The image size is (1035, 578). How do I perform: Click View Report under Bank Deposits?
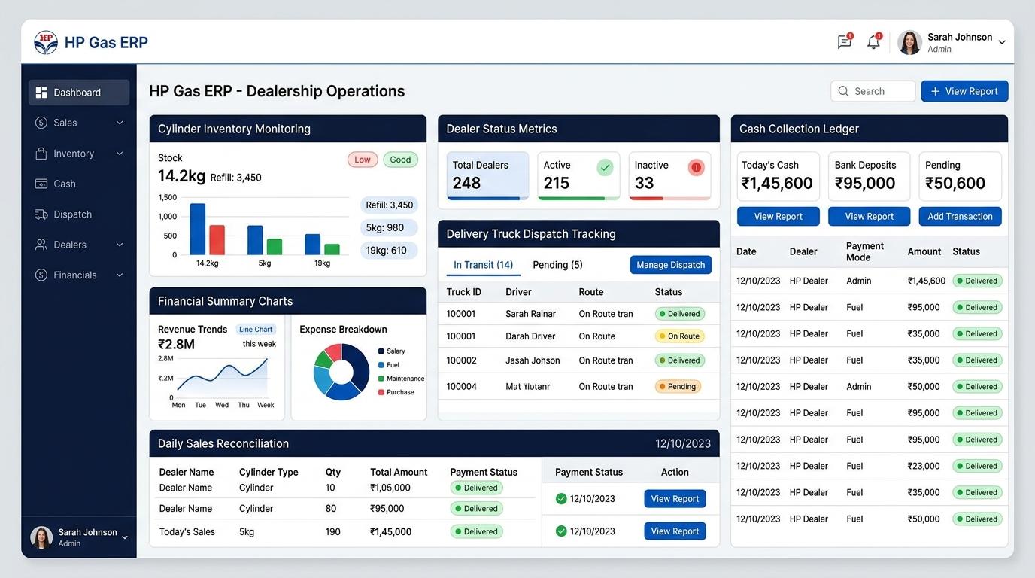(870, 217)
